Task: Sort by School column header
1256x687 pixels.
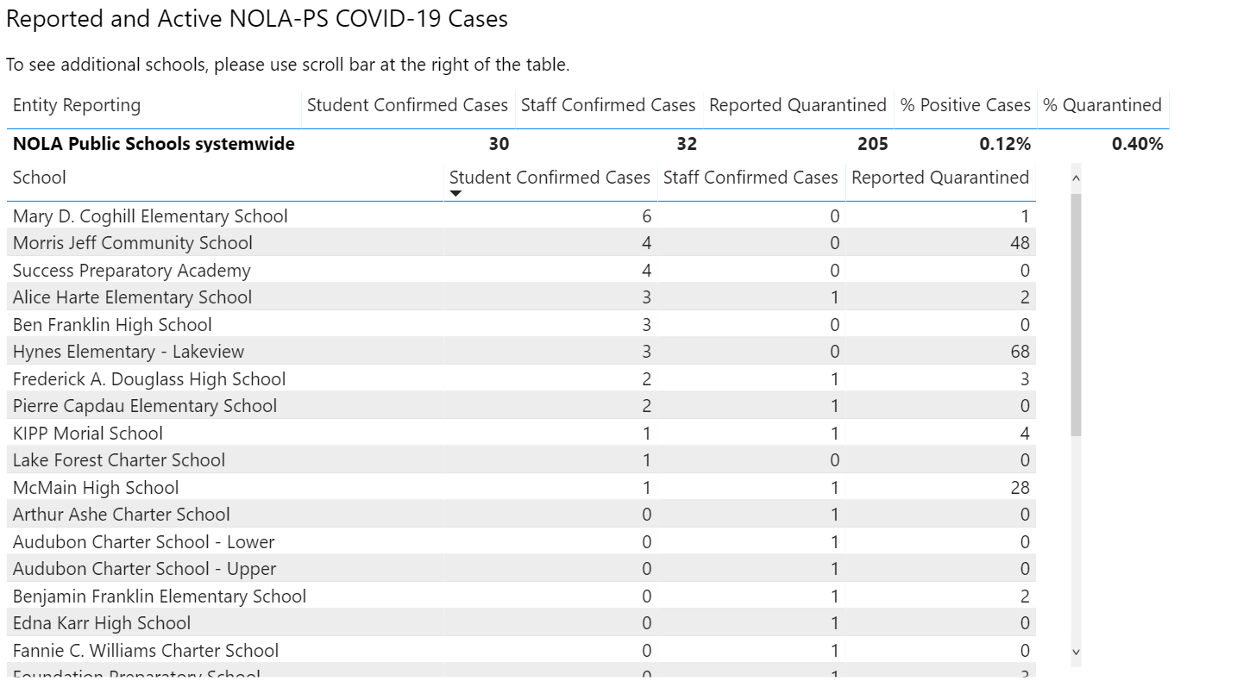Action: (x=40, y=178)
